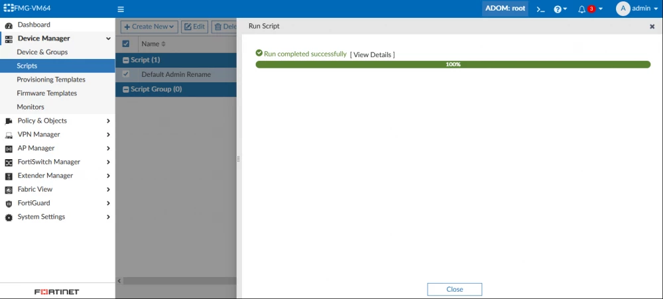This screenshot has width=663, height=299.
Task: Click the System Settings gear icon
Action: pos(9,217)
